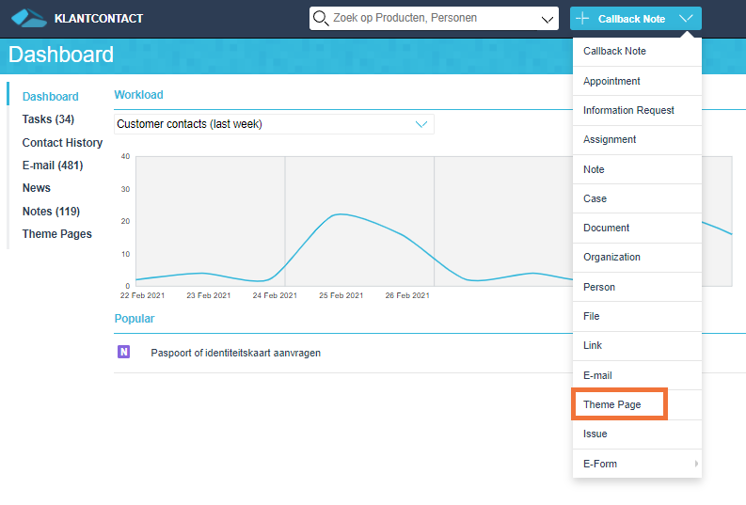Click the plus icon on Callback Note button
The width and height of the screenshot is (746, 505).
click(x=582, y=19)
